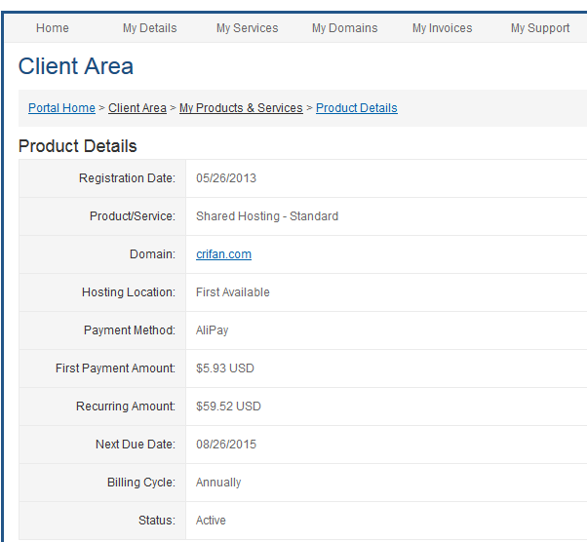The height and width of the screenshot is (542, 587).
Task: Open the crifan.com domain link
Action: (x=224, y=254)
